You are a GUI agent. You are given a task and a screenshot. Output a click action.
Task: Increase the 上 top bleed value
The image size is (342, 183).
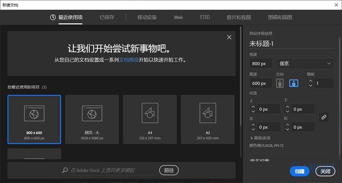click(x=253, y=107)
